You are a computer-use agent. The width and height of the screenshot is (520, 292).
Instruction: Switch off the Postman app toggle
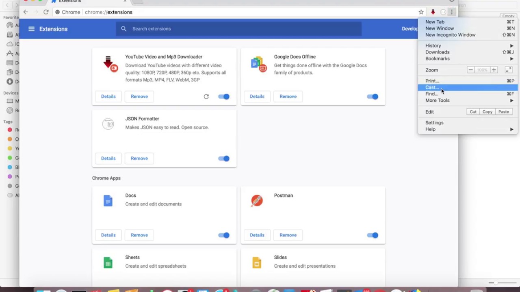point(373,235)
